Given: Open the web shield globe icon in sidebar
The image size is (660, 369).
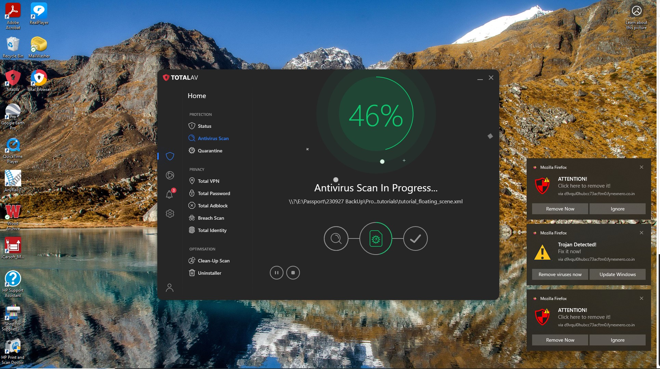Looking at the screenshot, I should click(x=170, y=175).
